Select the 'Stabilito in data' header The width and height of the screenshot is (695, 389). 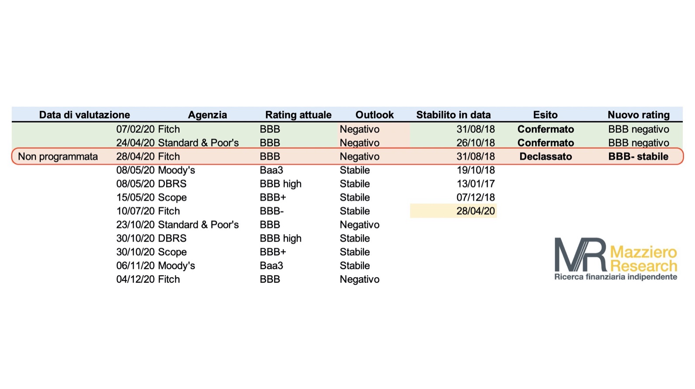coord(453,115)
